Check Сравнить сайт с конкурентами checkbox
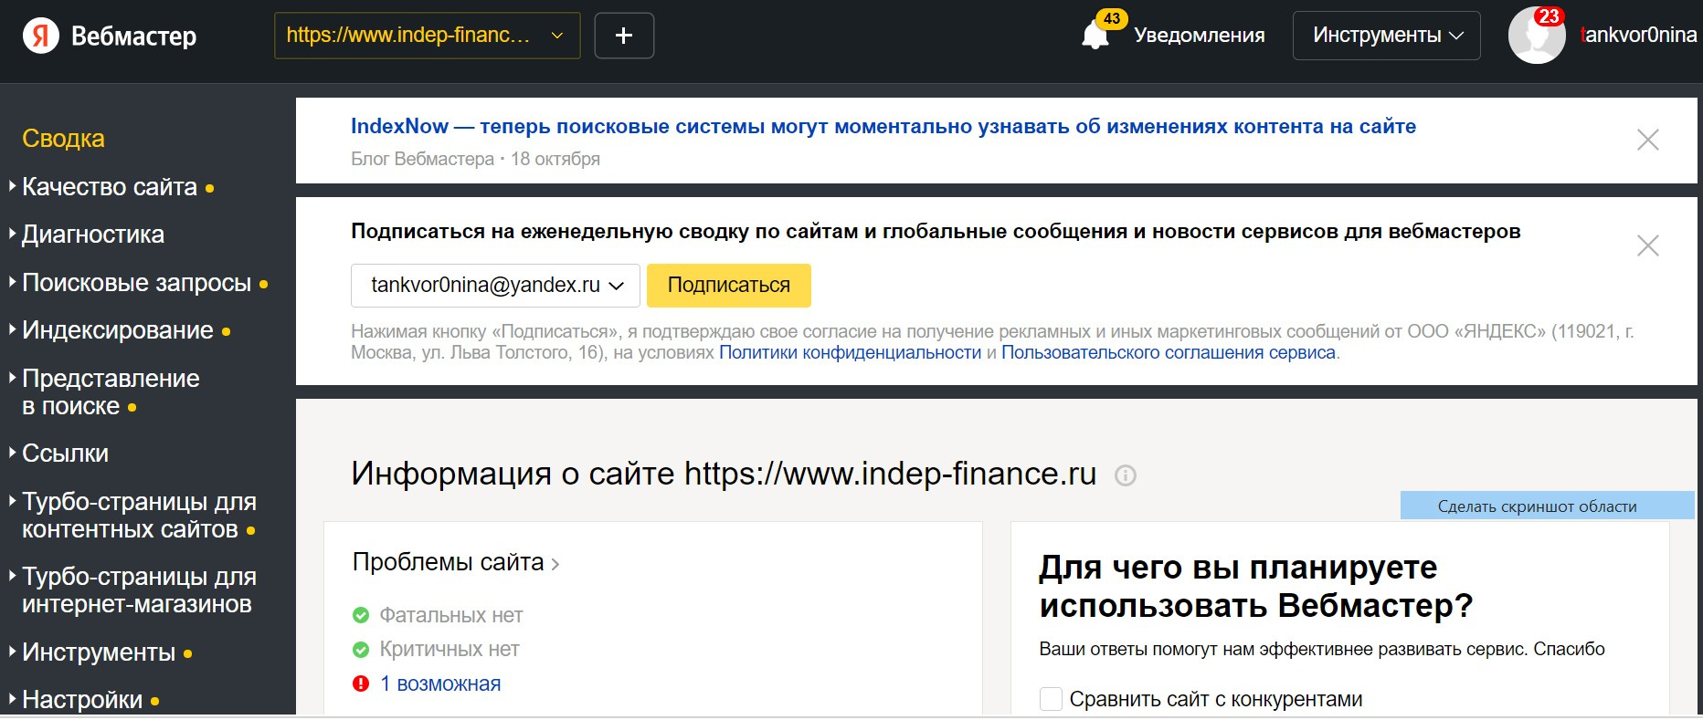 [x=1051, y=699]
